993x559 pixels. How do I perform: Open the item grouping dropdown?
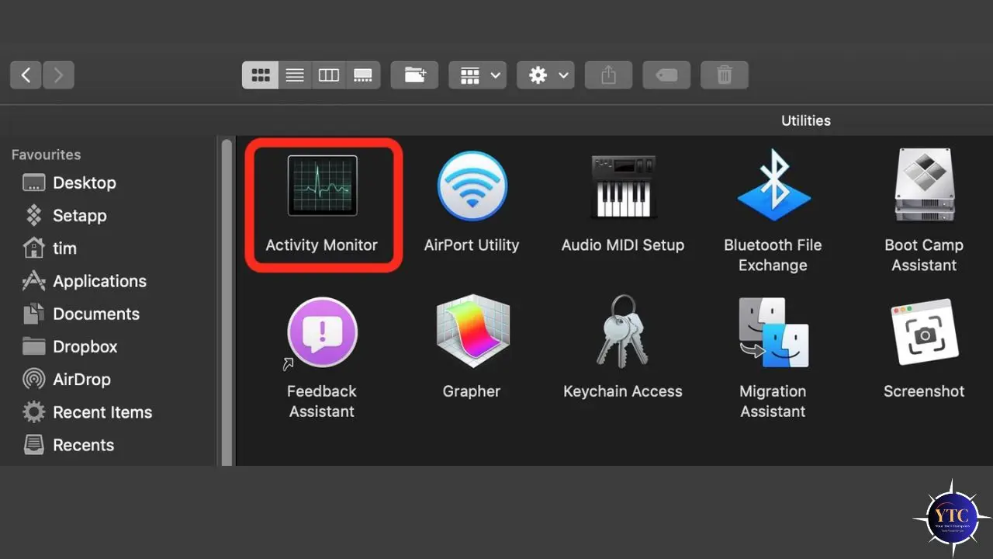(478, 75)
